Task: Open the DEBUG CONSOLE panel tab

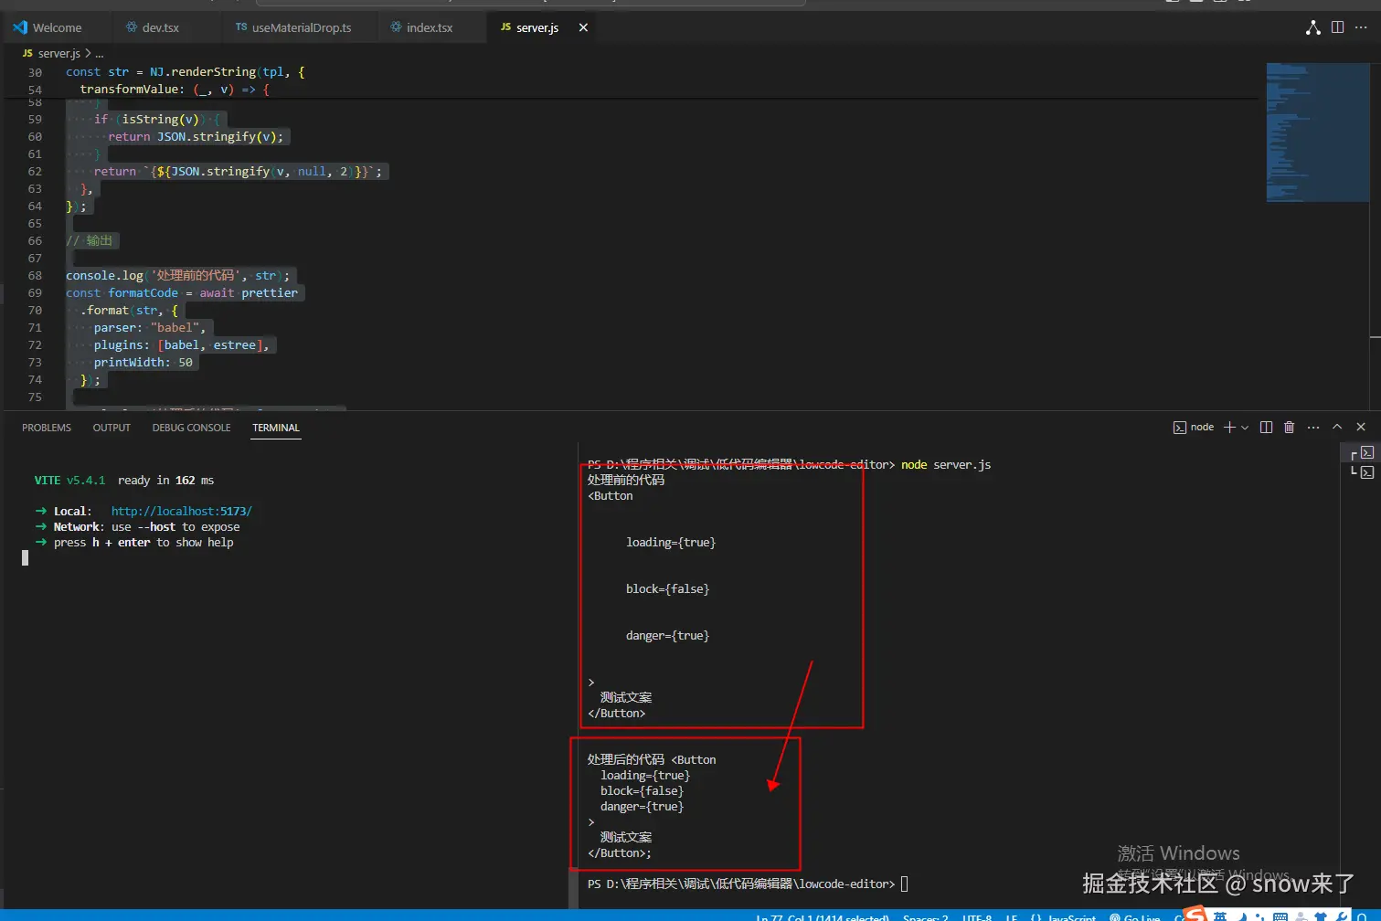Action: (191, 428)
